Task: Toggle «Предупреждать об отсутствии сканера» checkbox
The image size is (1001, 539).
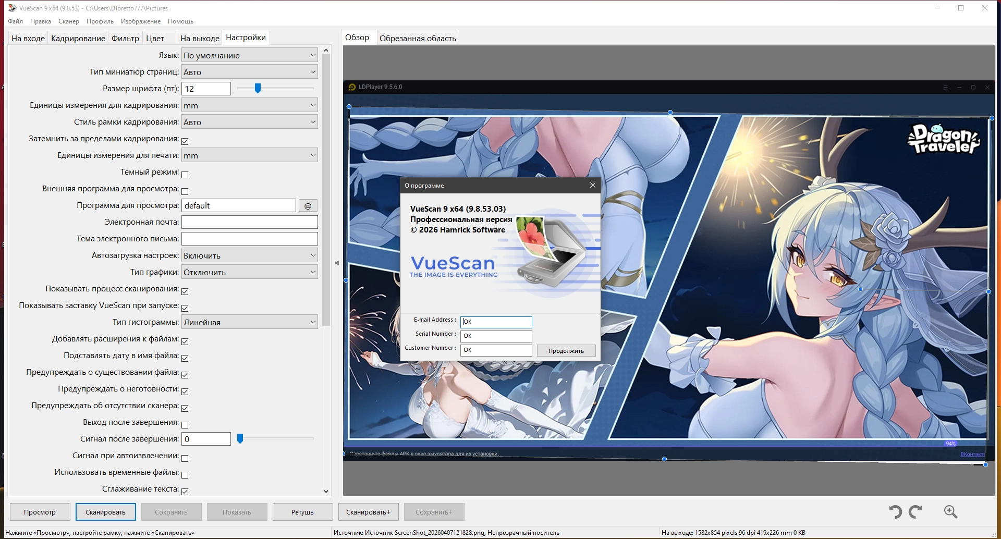Action: 185,408
